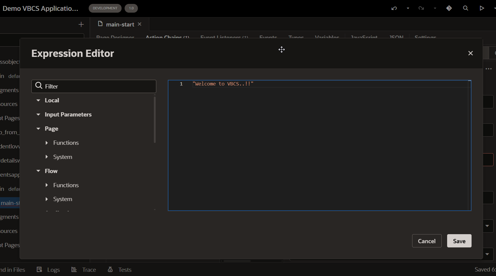Cancel the Expression Editor changes
This screenshot has width=496, height=276.
coord(427,241)
